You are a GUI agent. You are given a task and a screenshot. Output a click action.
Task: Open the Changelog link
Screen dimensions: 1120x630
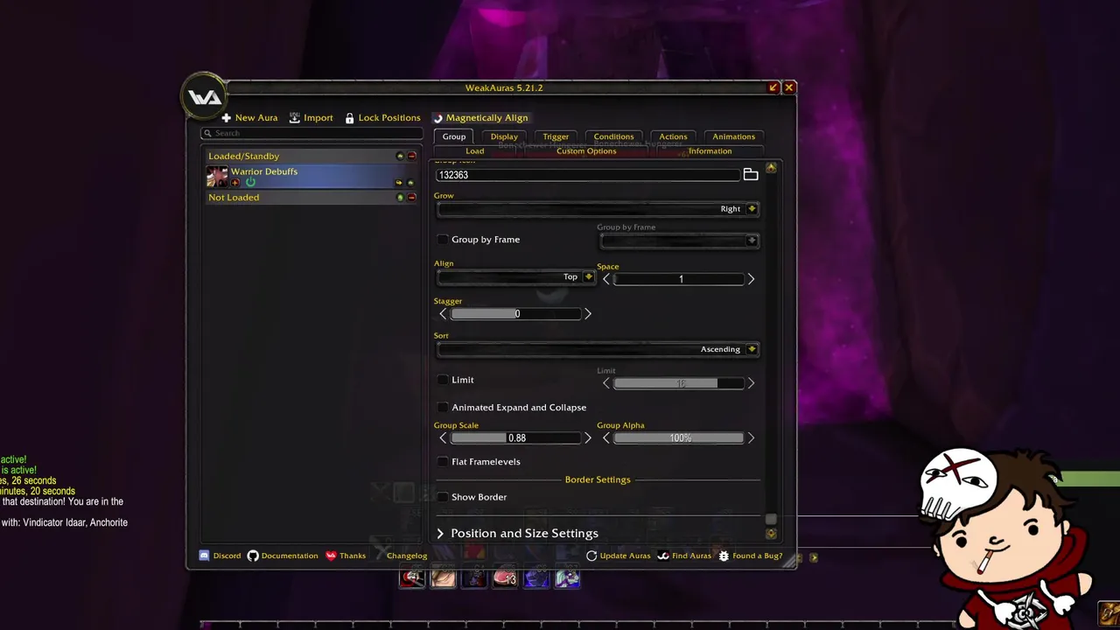point(407,556)
